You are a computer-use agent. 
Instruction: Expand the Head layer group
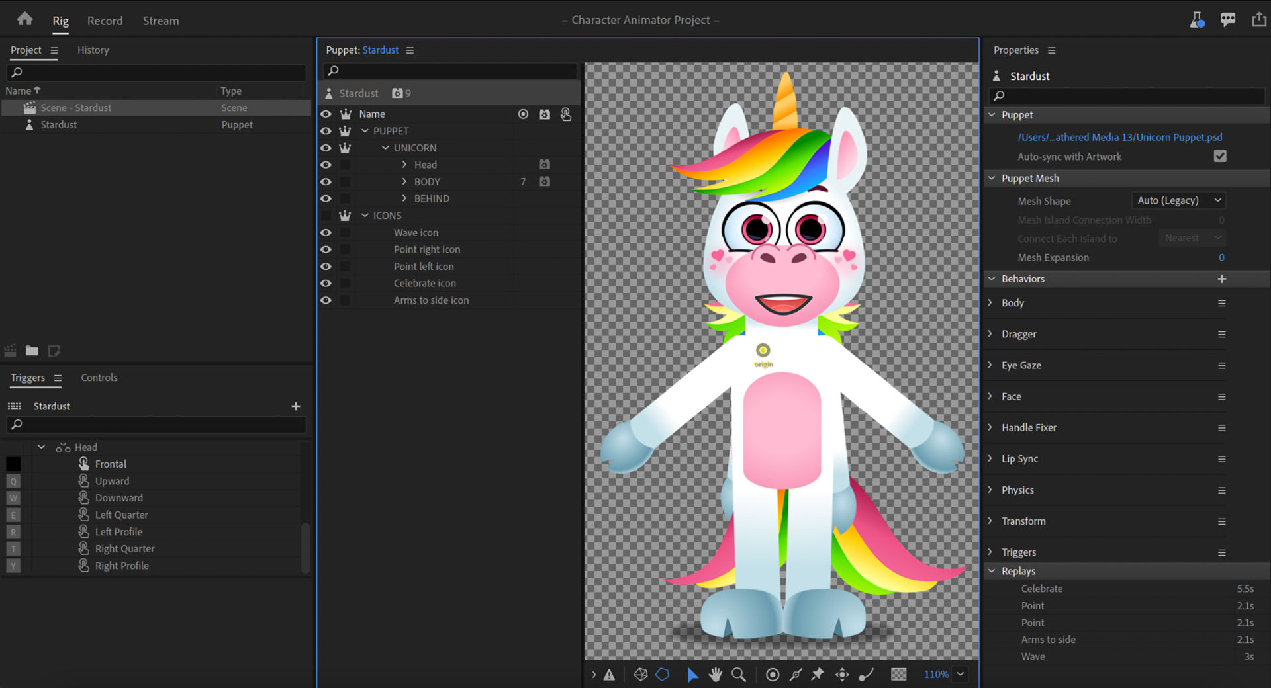404,165
